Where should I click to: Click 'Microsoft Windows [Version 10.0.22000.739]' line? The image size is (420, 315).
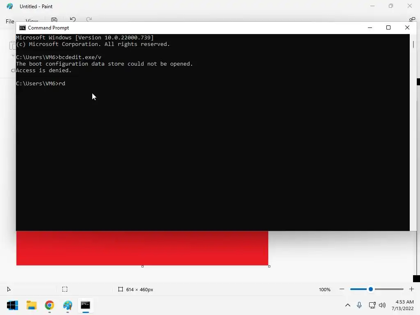click(84, 37)
